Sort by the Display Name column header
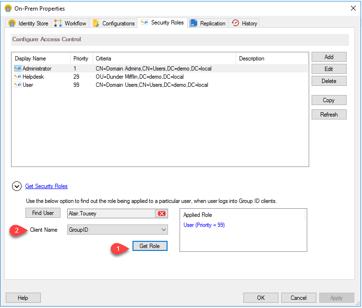This screenshot has width=362, height=308. point(41,59)
